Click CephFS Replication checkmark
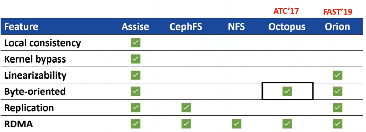Viewport: 366px width, 132px height. pos(186,107)
